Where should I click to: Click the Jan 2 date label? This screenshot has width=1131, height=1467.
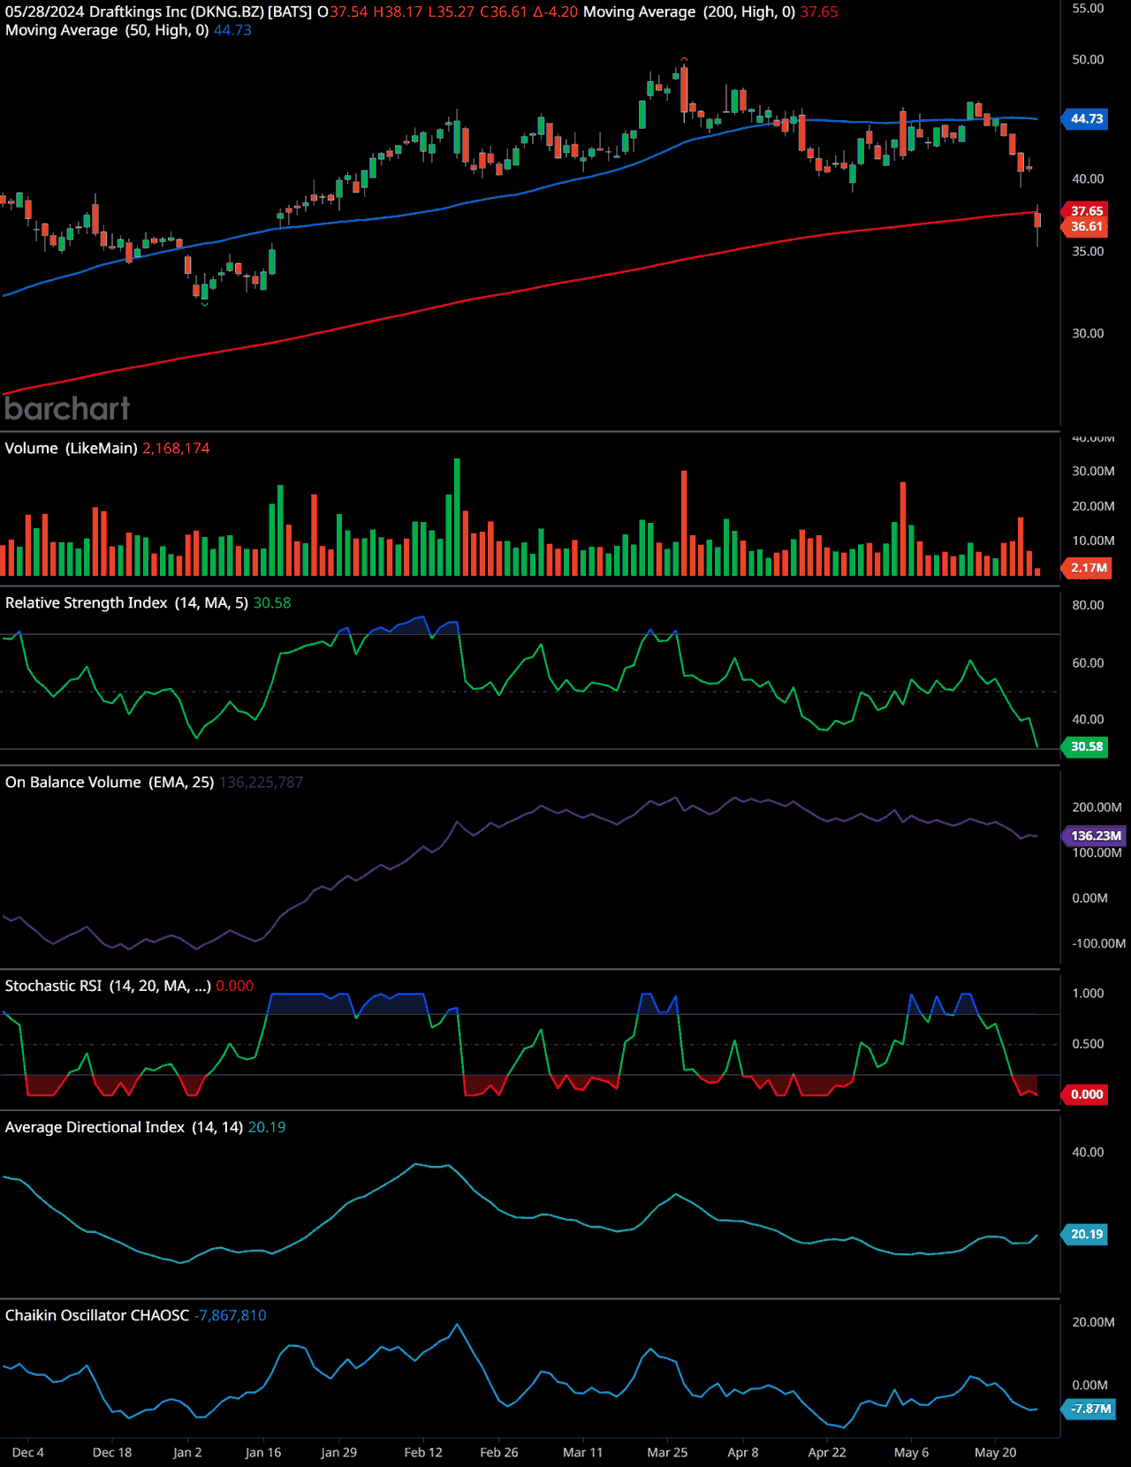click(x=187, y=1453)
